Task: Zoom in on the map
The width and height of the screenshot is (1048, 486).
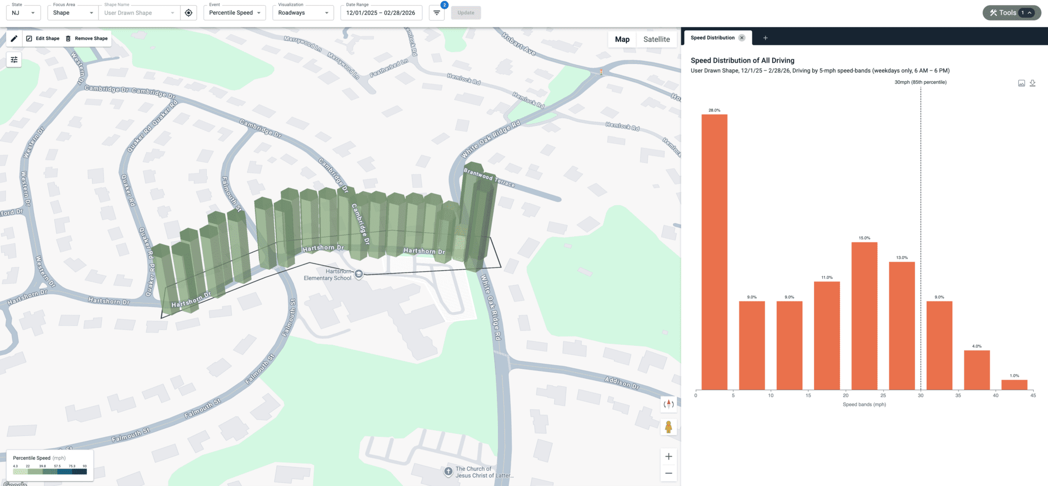Action: [x=668, y=456]
